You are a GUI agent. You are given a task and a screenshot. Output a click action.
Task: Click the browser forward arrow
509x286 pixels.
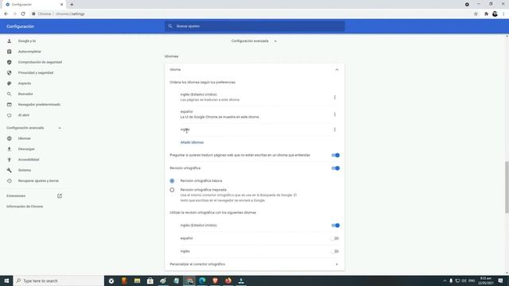14,14
